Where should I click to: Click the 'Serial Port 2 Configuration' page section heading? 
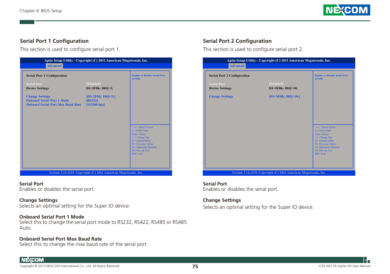click(x=237, y=41)
